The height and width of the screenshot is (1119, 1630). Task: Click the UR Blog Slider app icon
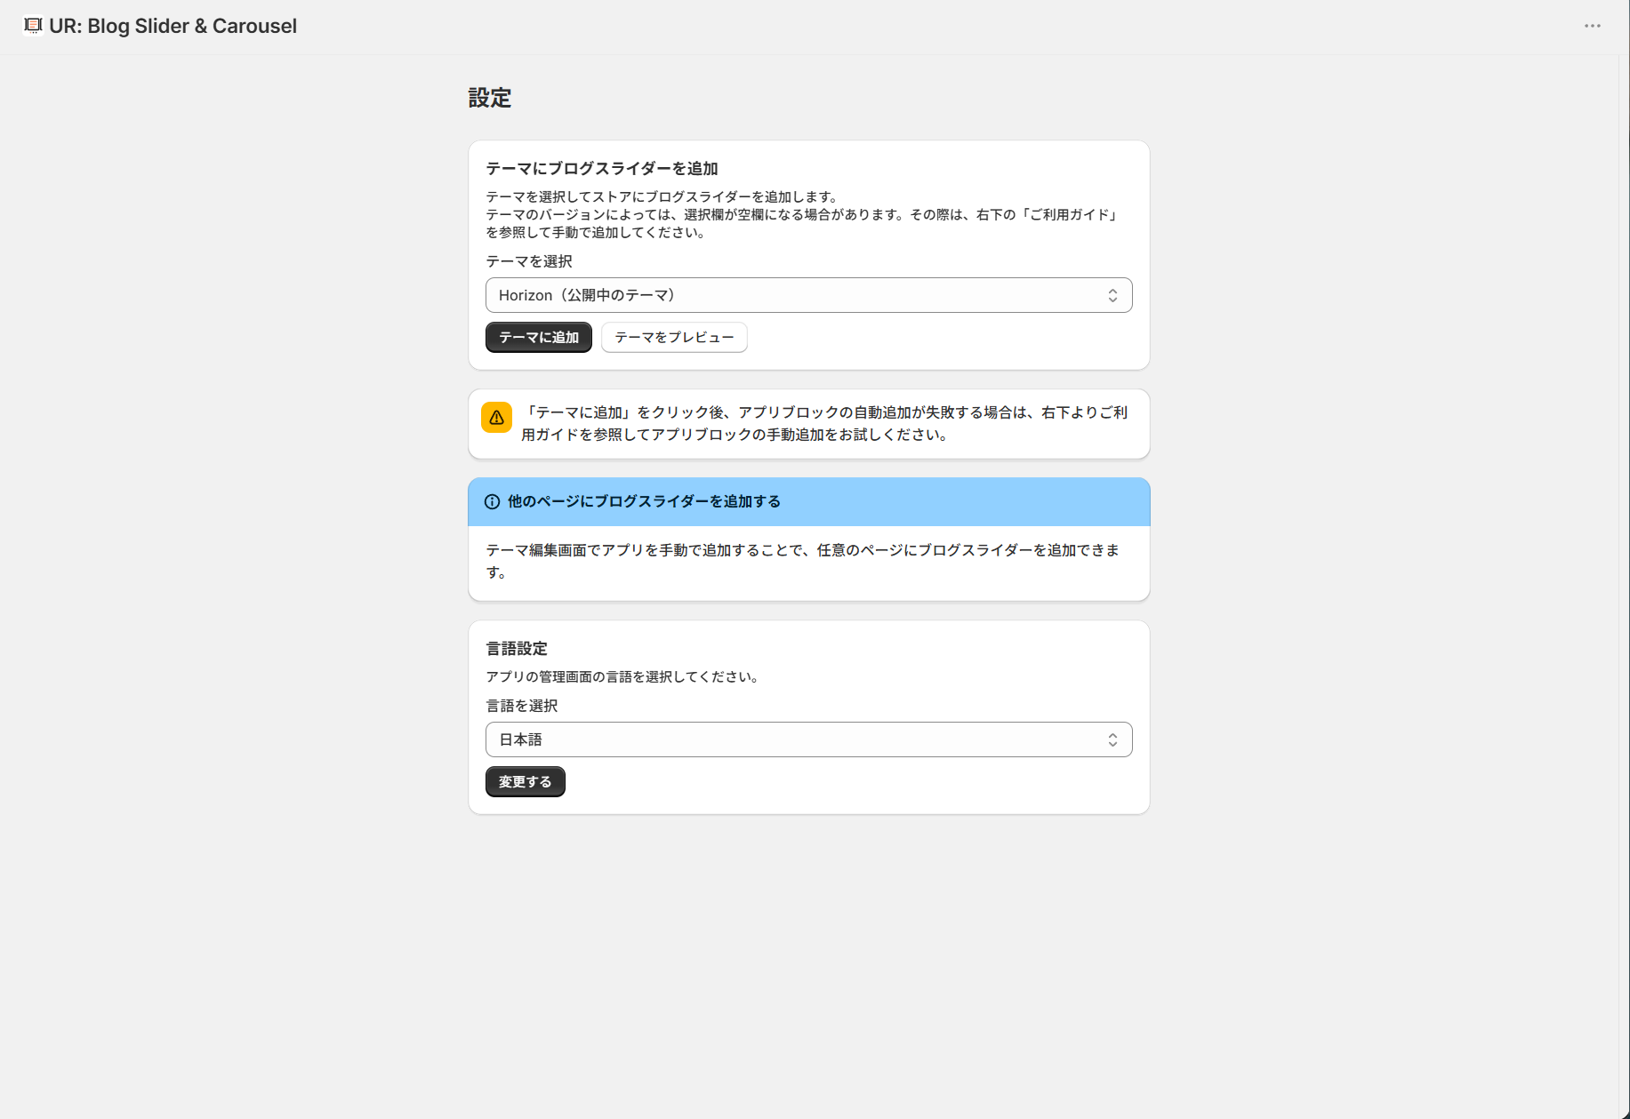pos(33,26)
